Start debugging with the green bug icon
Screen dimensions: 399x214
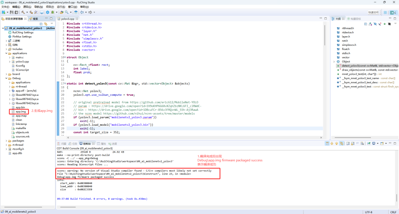click(x=53, y=12)
